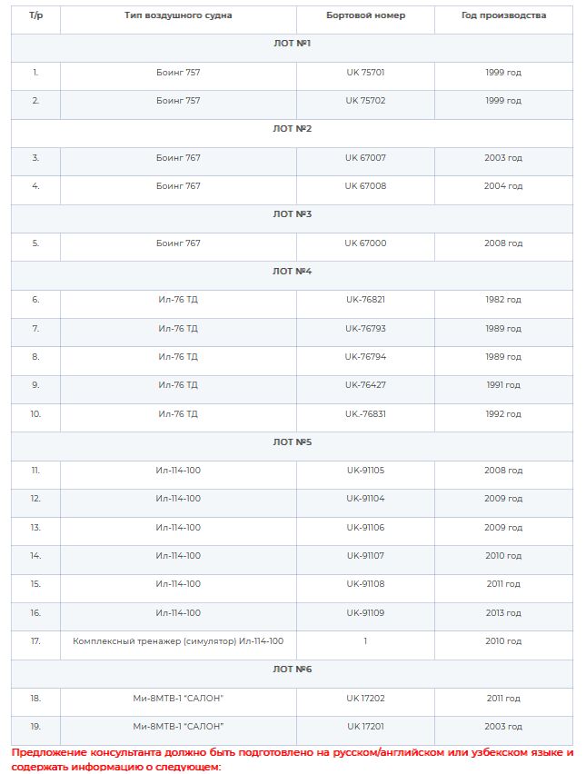
Task: Click tail number UK 75701 cell
Action: [365, 72]
